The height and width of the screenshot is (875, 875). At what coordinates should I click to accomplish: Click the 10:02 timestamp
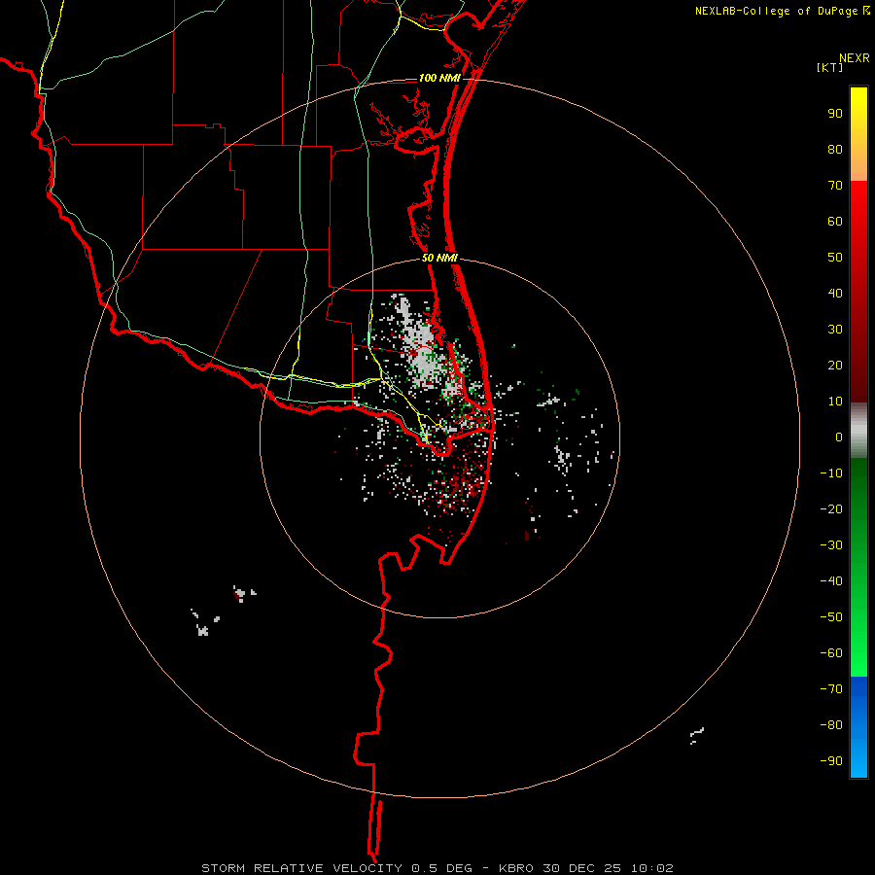point(651,868)
